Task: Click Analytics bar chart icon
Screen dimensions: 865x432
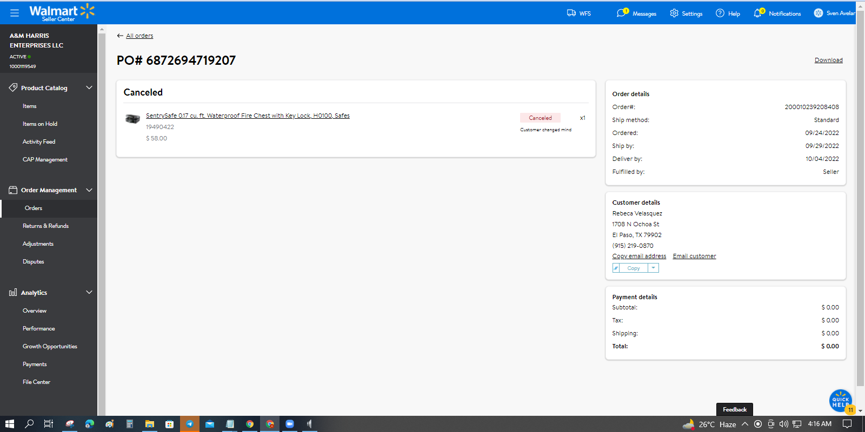Action: tap(13, 293)
